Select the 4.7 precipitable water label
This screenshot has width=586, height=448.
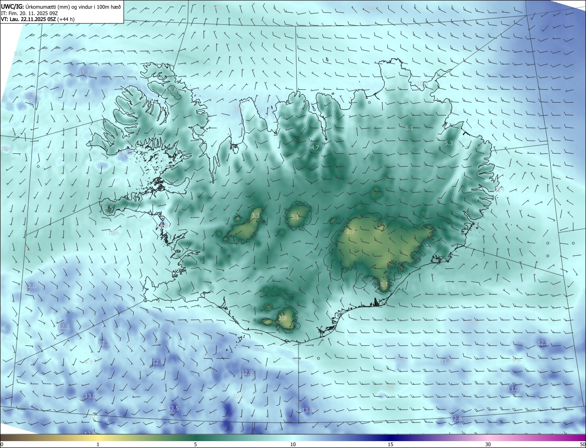pyautogui.click(x=315, y=148)
